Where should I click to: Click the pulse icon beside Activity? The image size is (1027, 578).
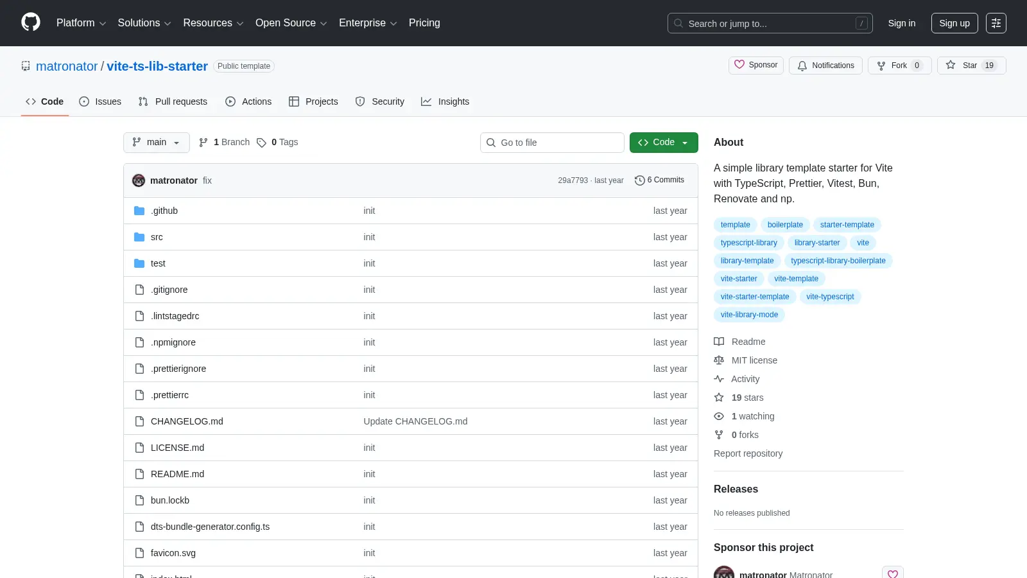point(719,379)
